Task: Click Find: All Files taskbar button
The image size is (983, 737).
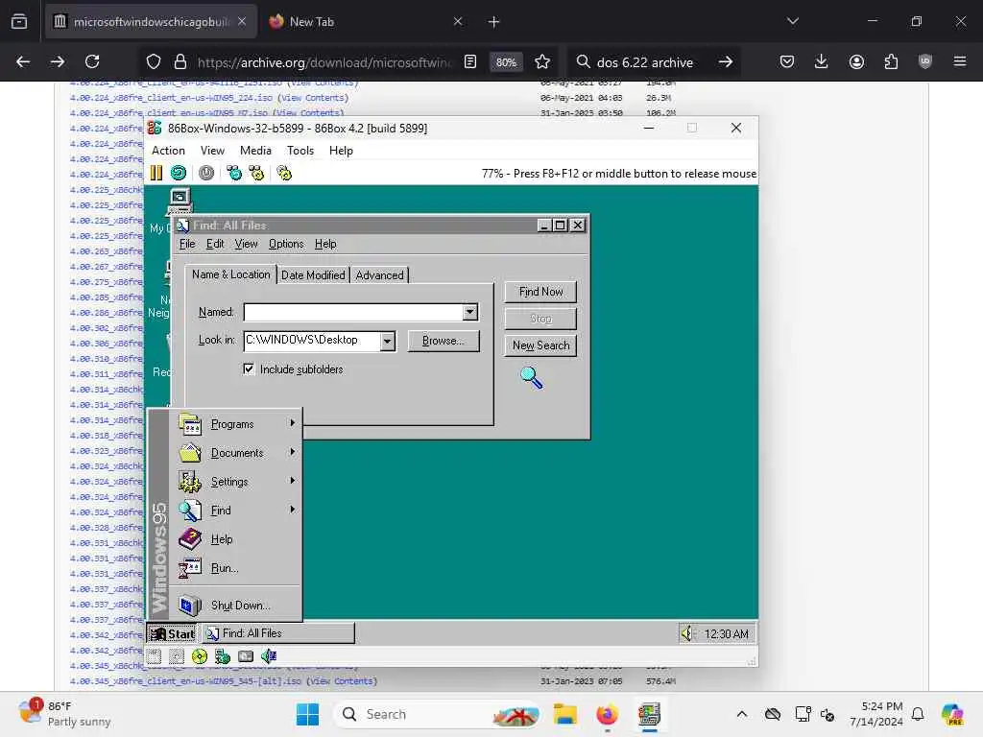Action: point(278,633)
